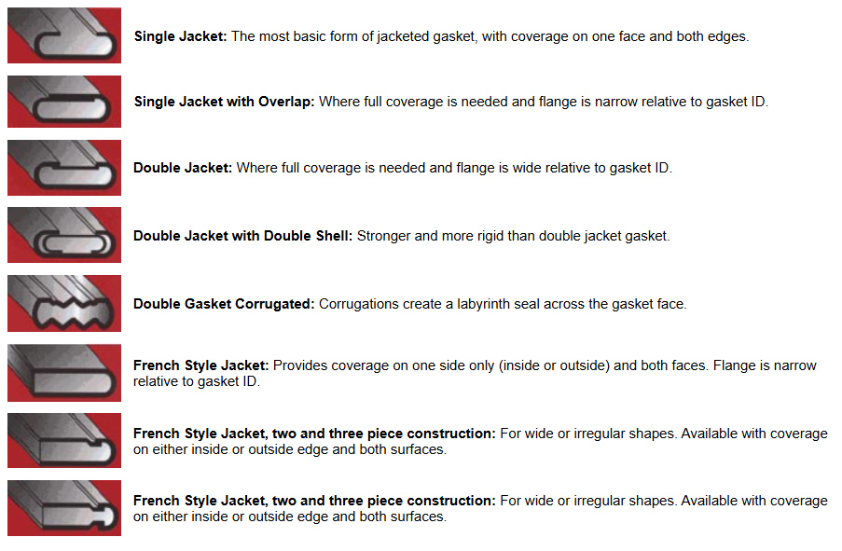Click the Double Jacket with Double Shell image

pyautogui.click(x=63, y=236)
